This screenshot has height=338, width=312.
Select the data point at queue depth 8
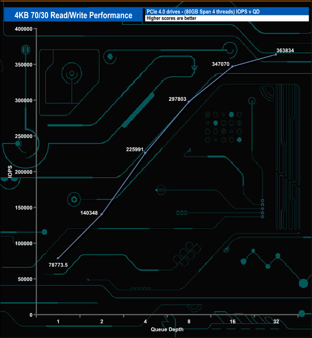189,102
